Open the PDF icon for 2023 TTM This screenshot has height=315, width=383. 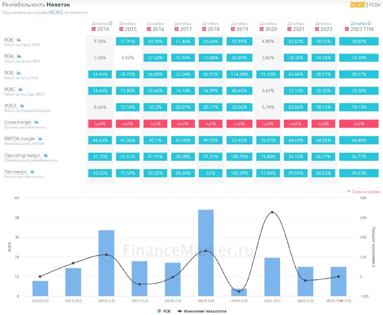pos(347,29)
